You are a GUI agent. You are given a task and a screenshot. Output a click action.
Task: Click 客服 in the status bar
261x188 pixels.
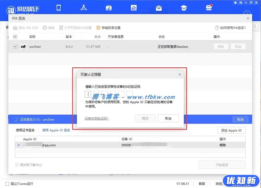click(x=202, y=184)
